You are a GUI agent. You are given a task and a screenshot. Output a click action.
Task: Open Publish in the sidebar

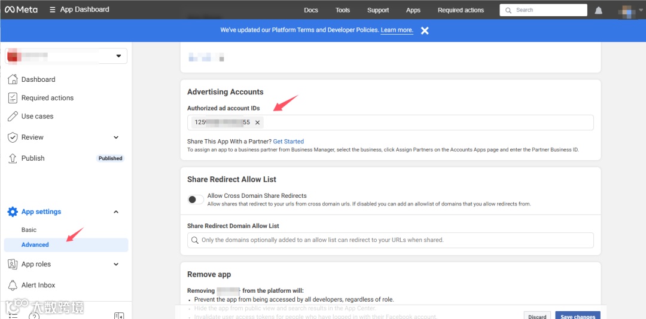[33, 158]
